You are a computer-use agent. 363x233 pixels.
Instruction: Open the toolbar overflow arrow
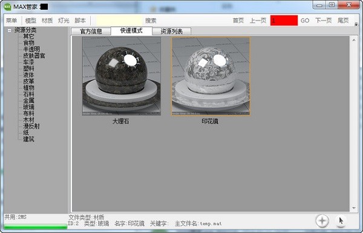coord(356,24)
